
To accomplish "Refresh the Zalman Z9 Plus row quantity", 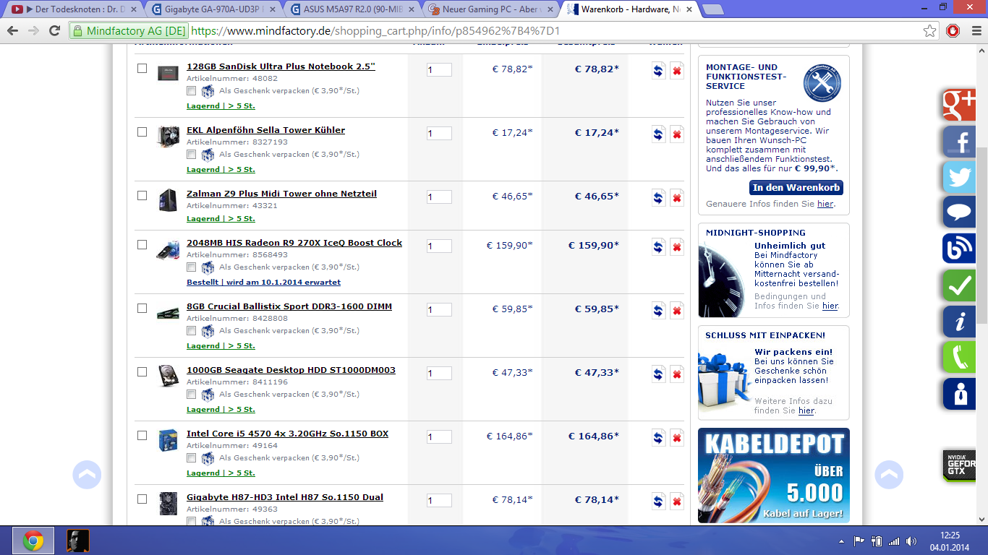I will (658, 197).
